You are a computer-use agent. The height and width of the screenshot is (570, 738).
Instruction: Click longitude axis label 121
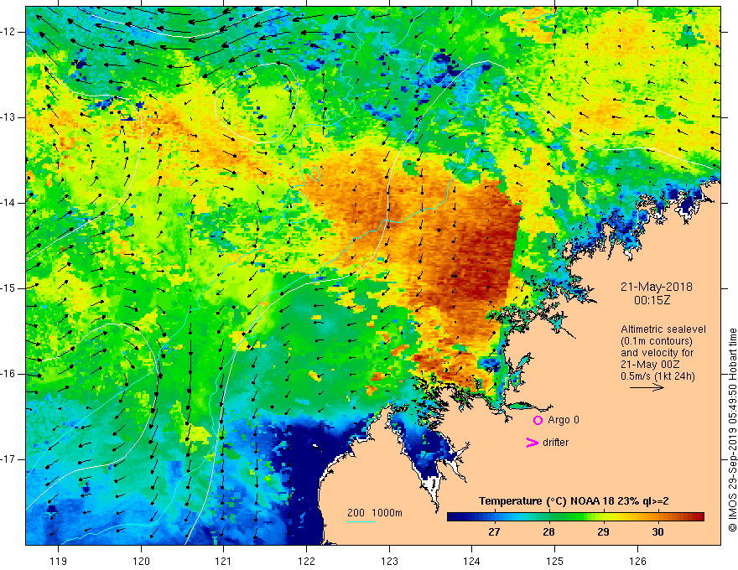(223, 561)
